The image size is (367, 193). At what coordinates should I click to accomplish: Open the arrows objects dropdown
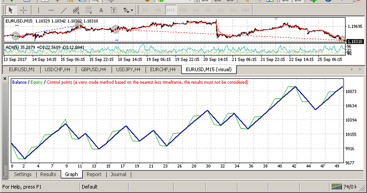(x=128, y=10)
